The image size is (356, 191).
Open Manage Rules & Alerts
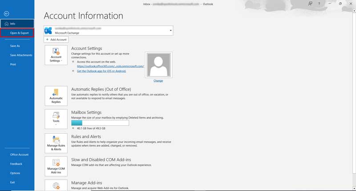pos(56,143)
